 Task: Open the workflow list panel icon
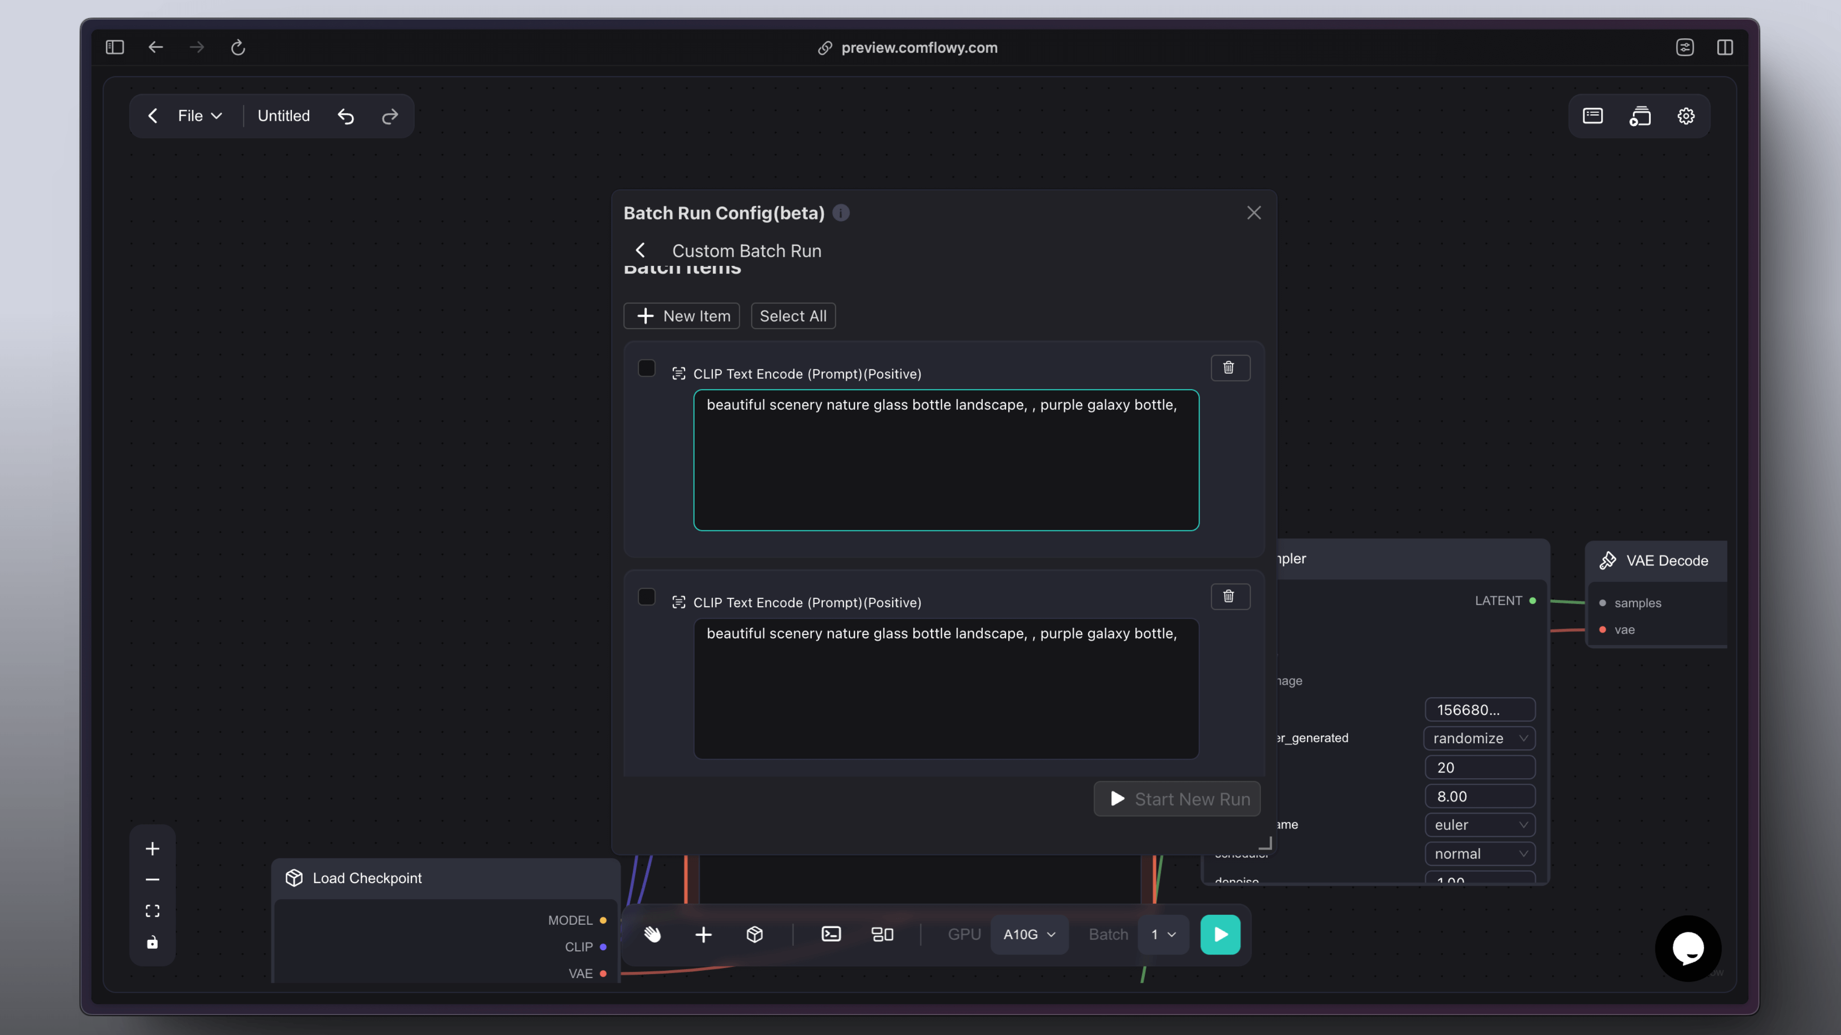[1593, 115]
